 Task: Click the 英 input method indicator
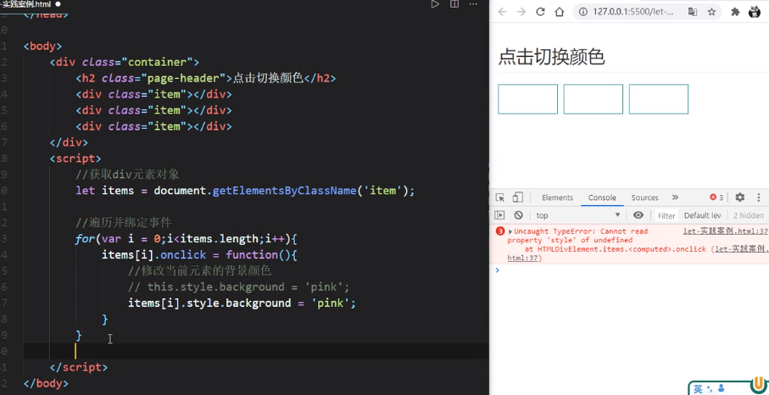click(x=698, y=389)
